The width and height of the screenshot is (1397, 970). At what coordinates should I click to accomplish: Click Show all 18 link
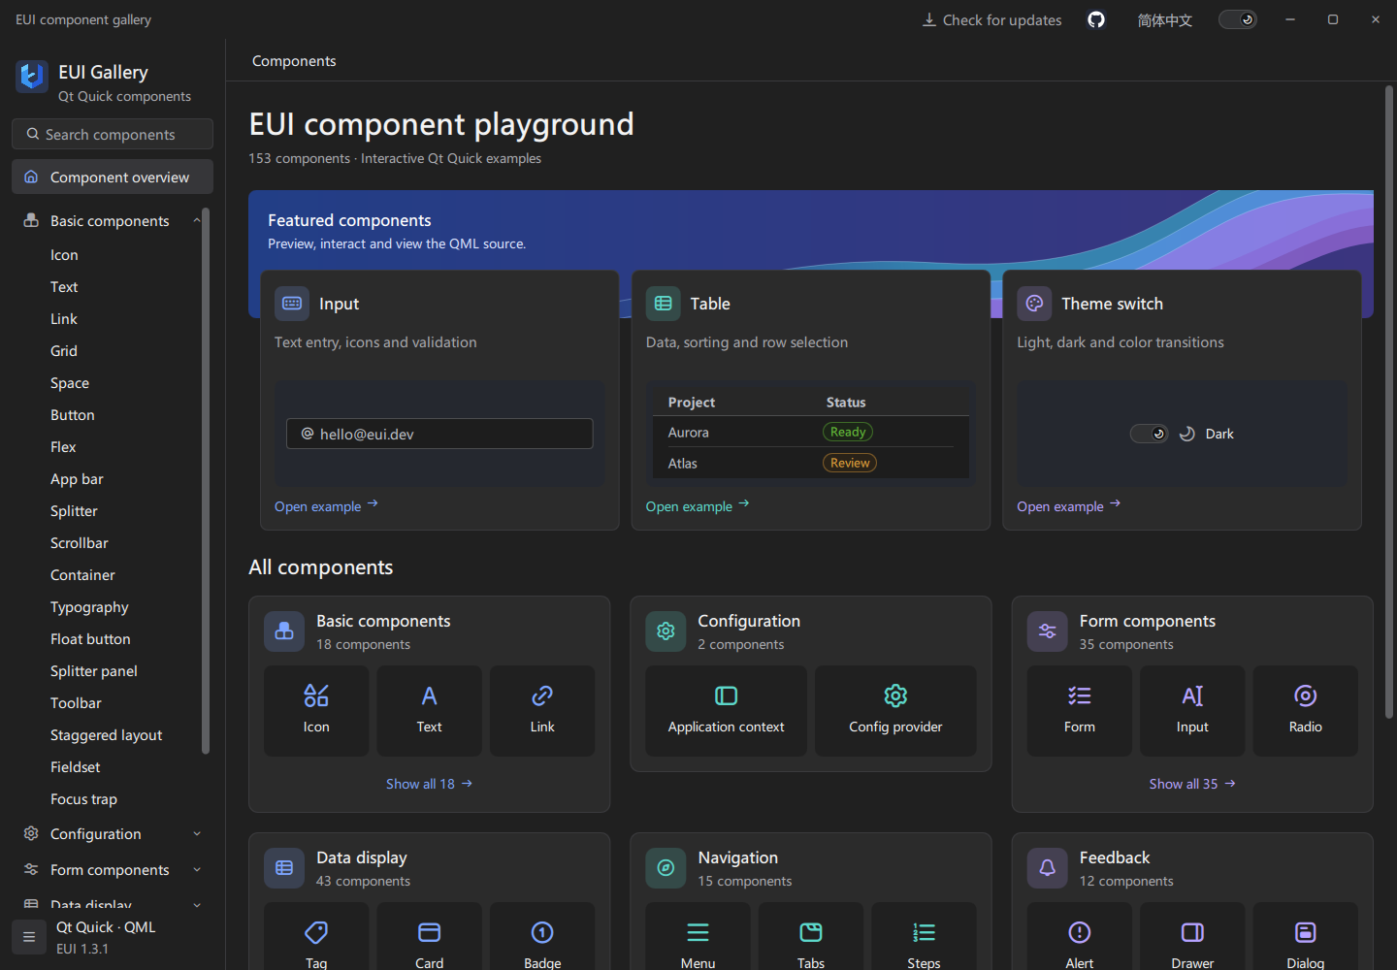pyautogui.click(x=429, y=784)
